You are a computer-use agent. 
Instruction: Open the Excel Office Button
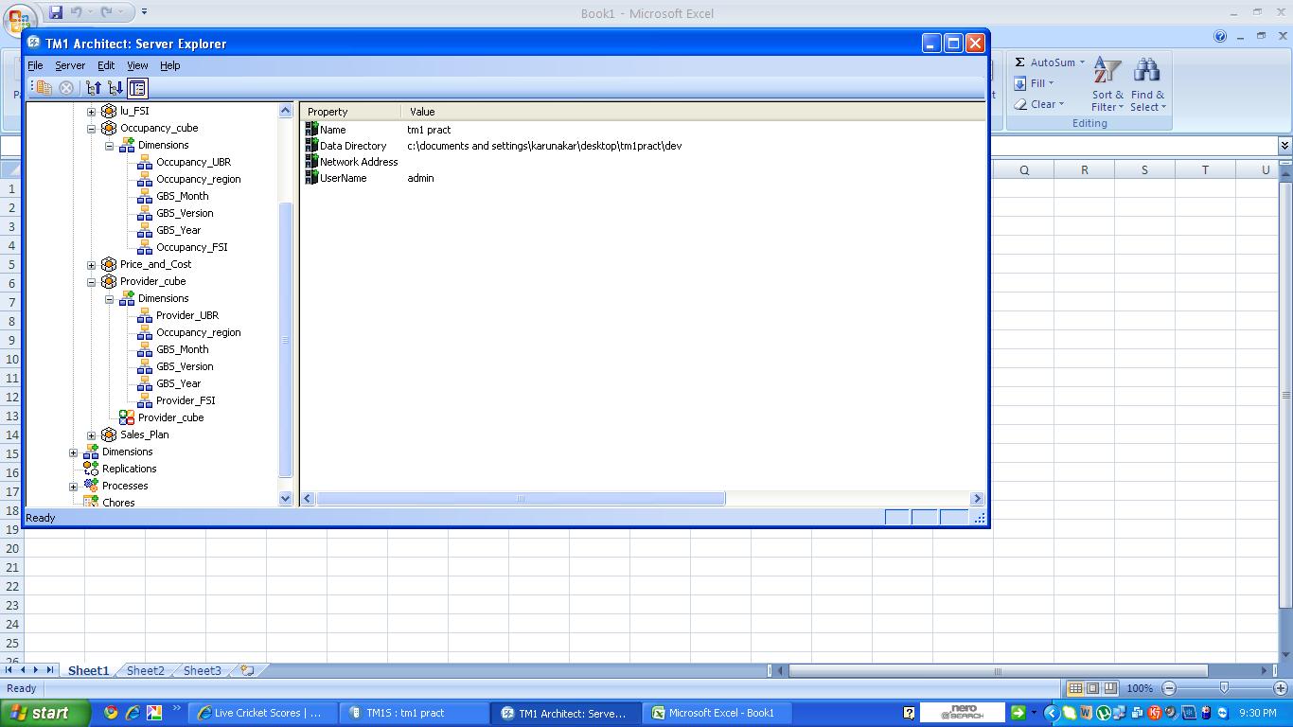point(18,19)
